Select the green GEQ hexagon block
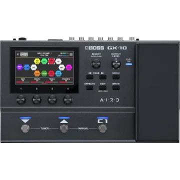Image resolution: width=180 pixels, height=180 pixels. [44, 61]
